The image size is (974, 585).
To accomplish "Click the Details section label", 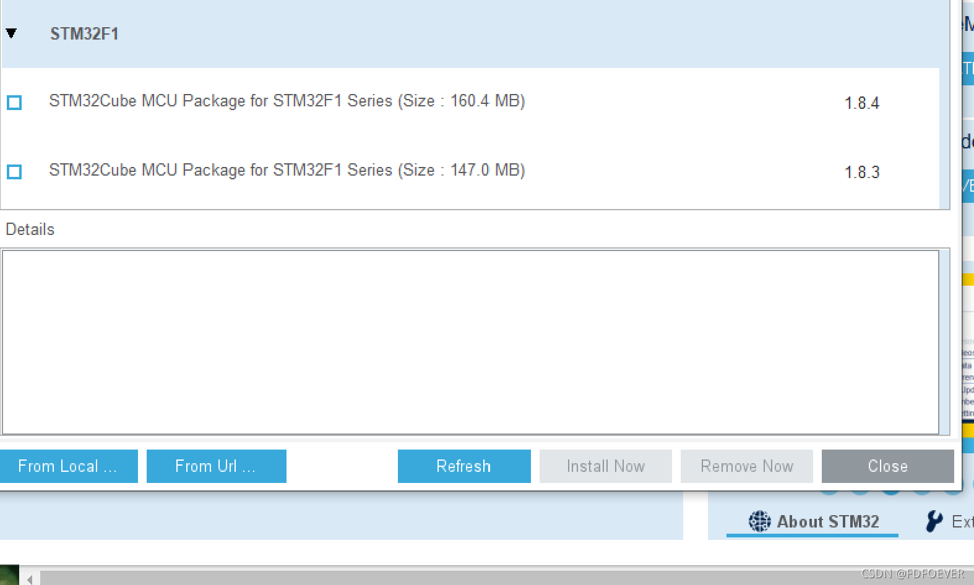I will click(x=30, y=229).
